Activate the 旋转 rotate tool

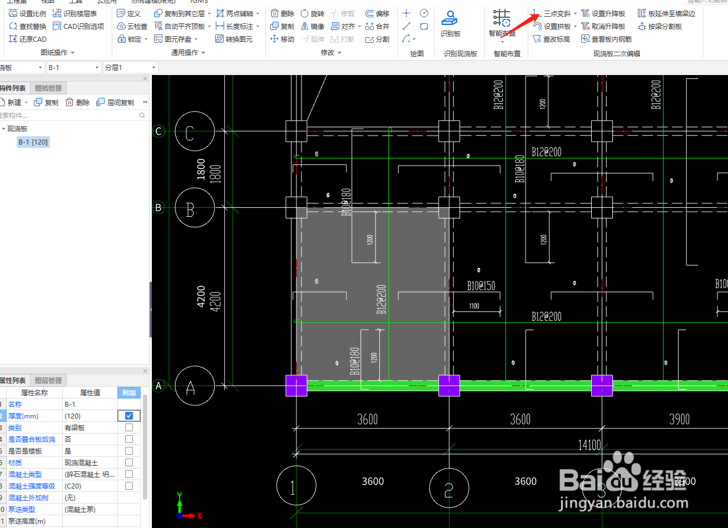pyautogui.click(x=313, y=13)
